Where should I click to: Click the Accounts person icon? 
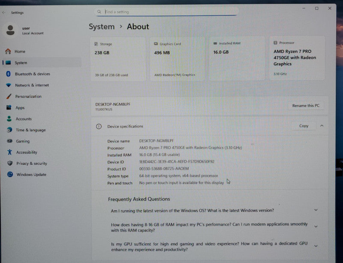[x=9, y=119]
